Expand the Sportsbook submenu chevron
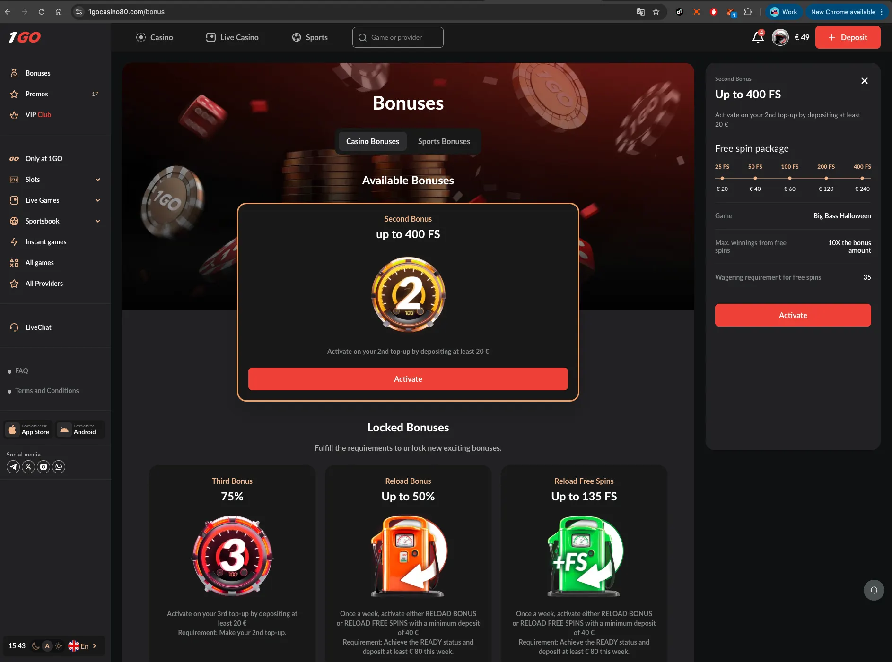 coord(98,221)
